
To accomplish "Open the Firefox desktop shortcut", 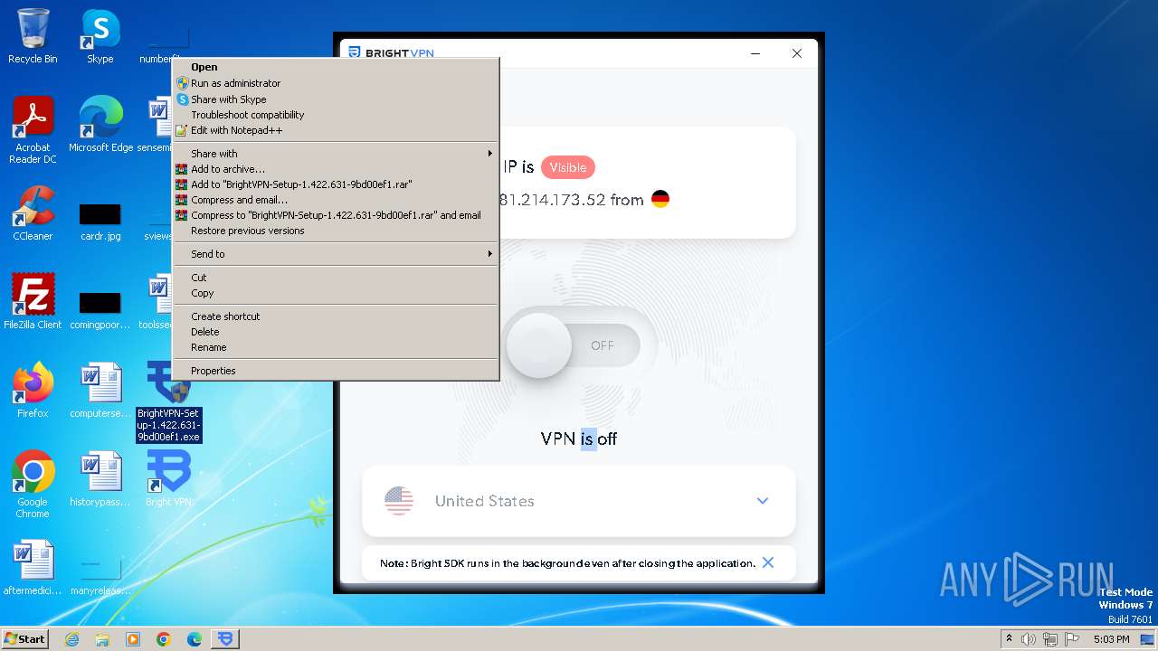I will (x=33, y=391).
